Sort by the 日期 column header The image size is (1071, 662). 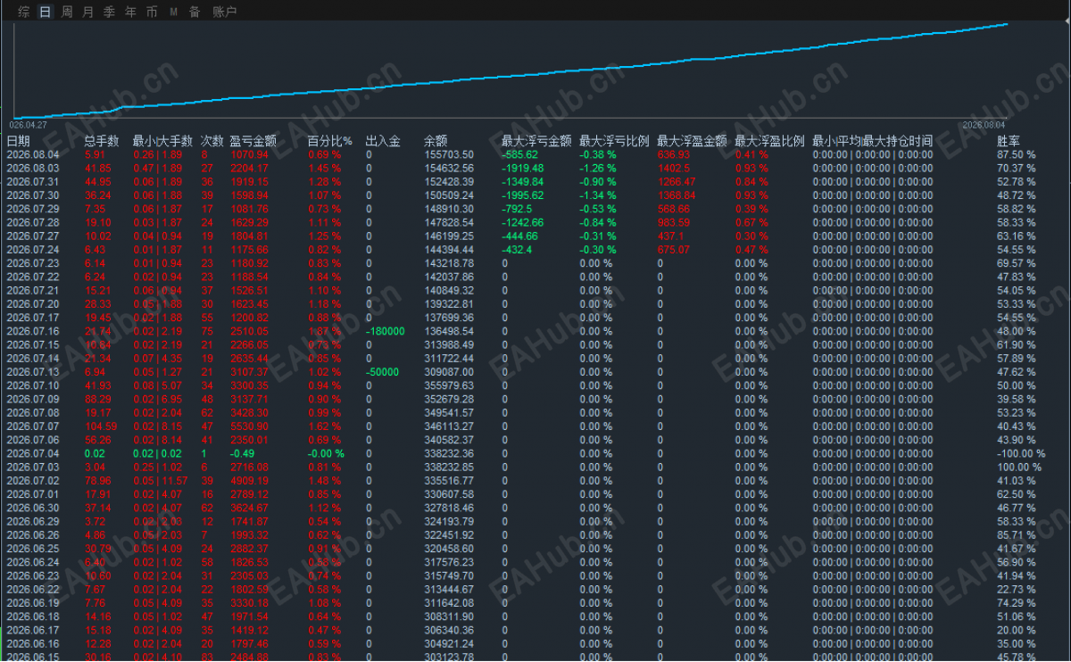click(x=18, y=141)
